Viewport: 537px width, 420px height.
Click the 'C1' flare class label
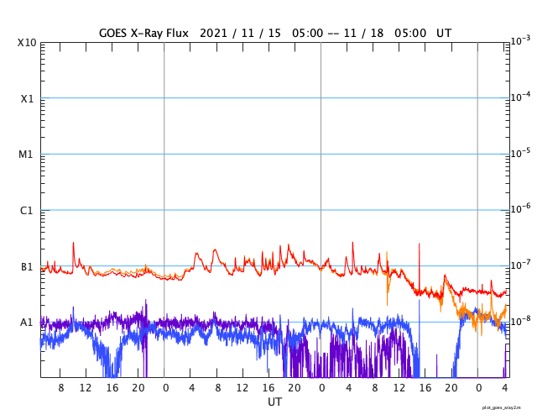click(x=27, y=211)
